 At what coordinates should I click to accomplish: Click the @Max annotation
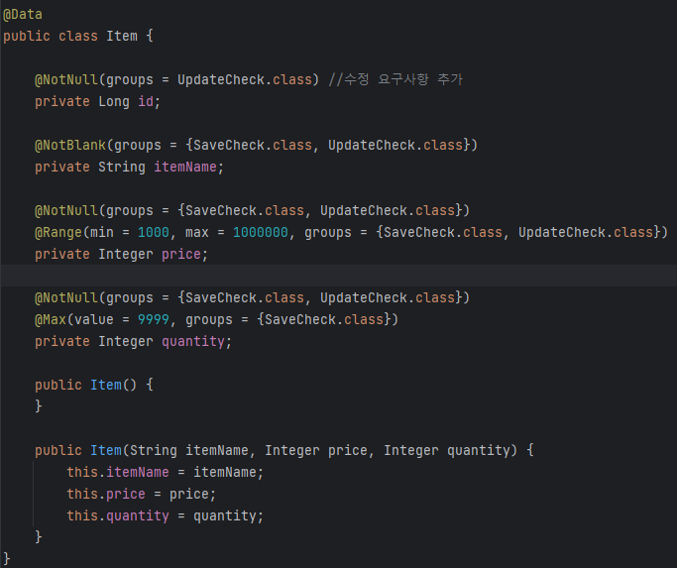point(51,319)
